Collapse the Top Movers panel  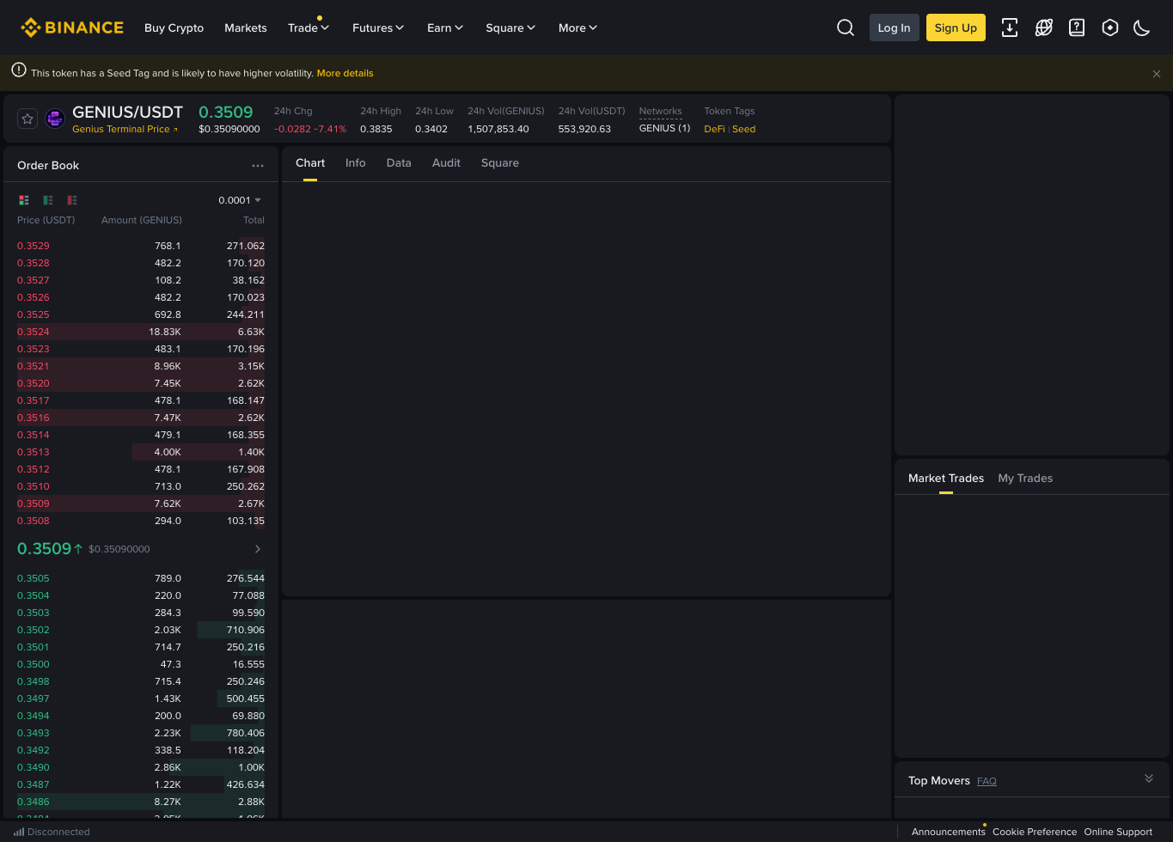tap(1149, 778)
